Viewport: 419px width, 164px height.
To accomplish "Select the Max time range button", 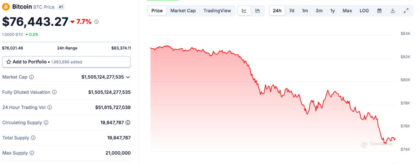I will point(347,11).
